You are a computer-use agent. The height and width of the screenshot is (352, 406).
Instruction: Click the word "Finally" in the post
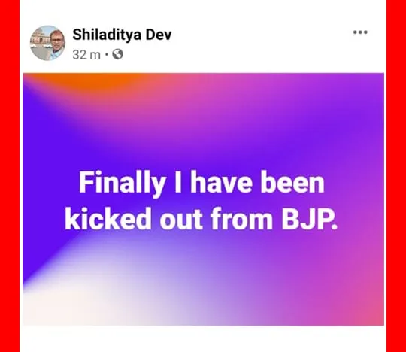pos(123,183)
